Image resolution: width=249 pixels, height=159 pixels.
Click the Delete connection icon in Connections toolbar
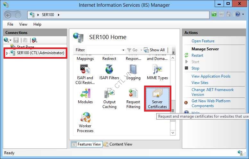coord(34,40)
